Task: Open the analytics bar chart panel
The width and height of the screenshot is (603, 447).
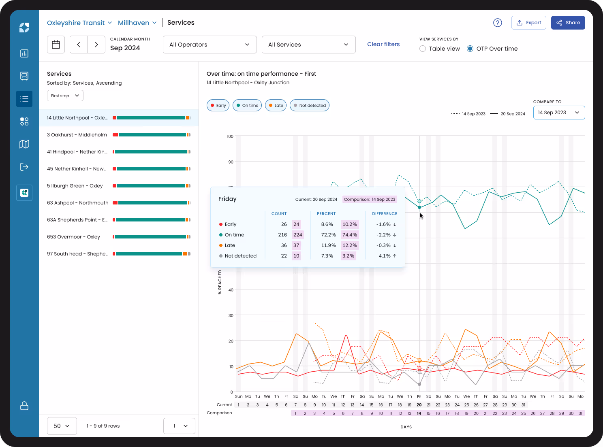Action: click(x=24, y=53)
